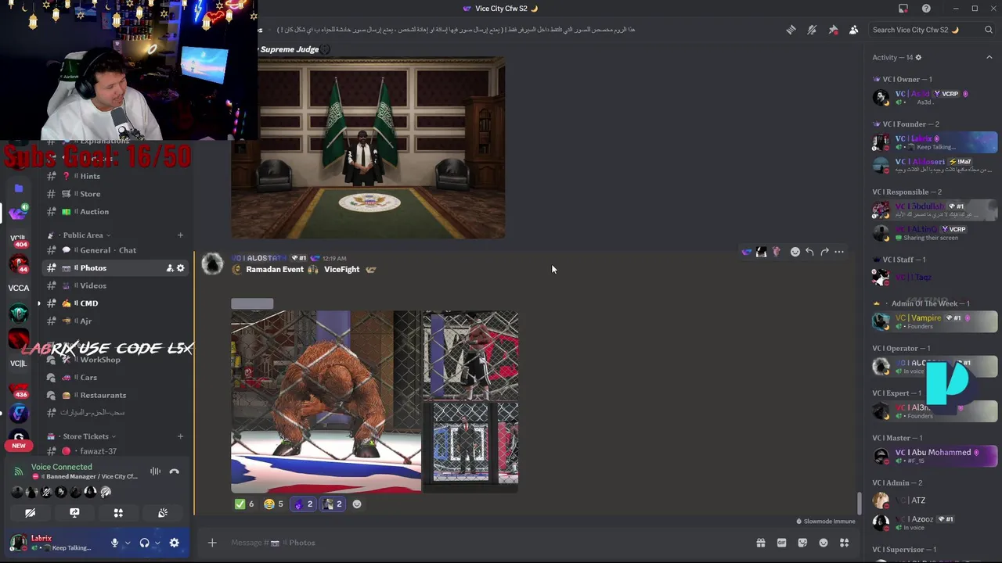Open the fawazt-37 ticket channel
Screen dimensions: 1002x563
coord(114,451)
